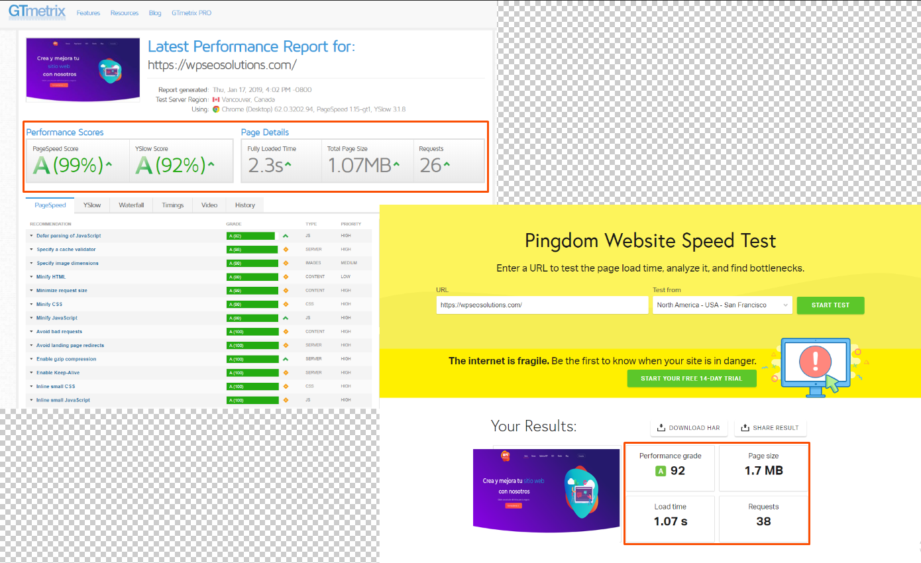Expand the Minify HTML recommendation
Image resolution: width=921 pixels, height=563 pixels.
click(x=31, y=277)
